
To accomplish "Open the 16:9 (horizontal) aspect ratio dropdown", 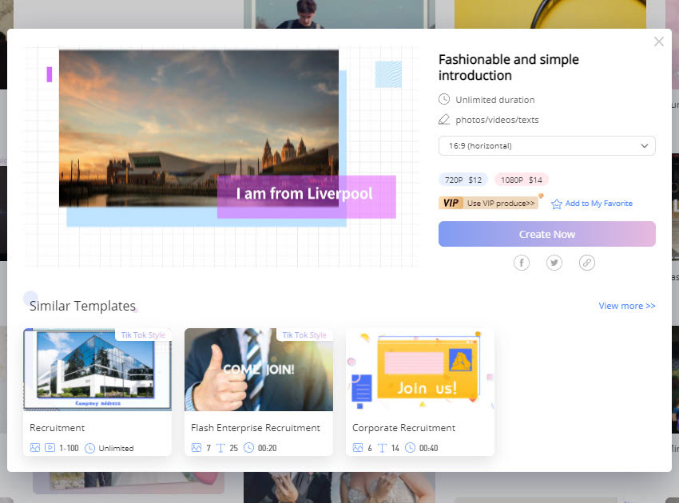I will point(546,146).
